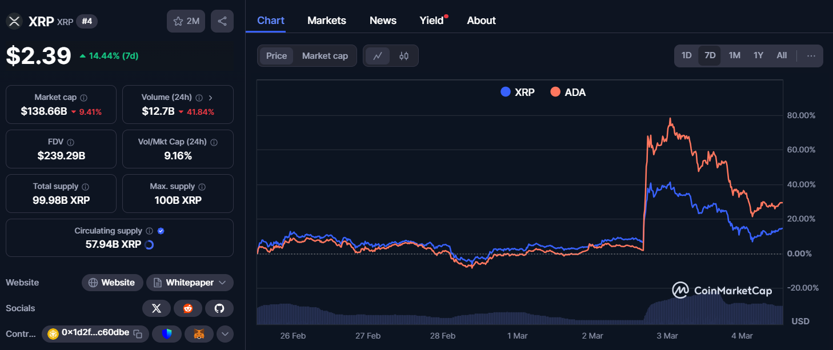Screen dimensions: 833x350
Task: Copy contract address 0x1d2f...c60dbe
Action: click(x=138, y=333)
